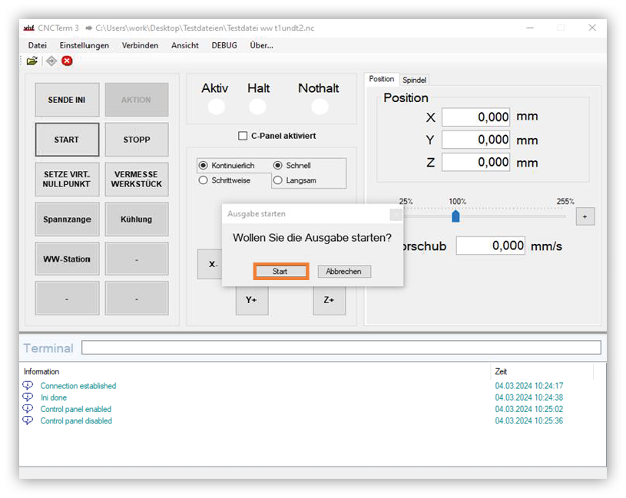Click the feed override slider thumb

point(455,216)
